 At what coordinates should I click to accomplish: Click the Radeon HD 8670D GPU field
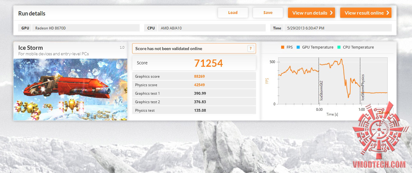click(x=86, y=28)
